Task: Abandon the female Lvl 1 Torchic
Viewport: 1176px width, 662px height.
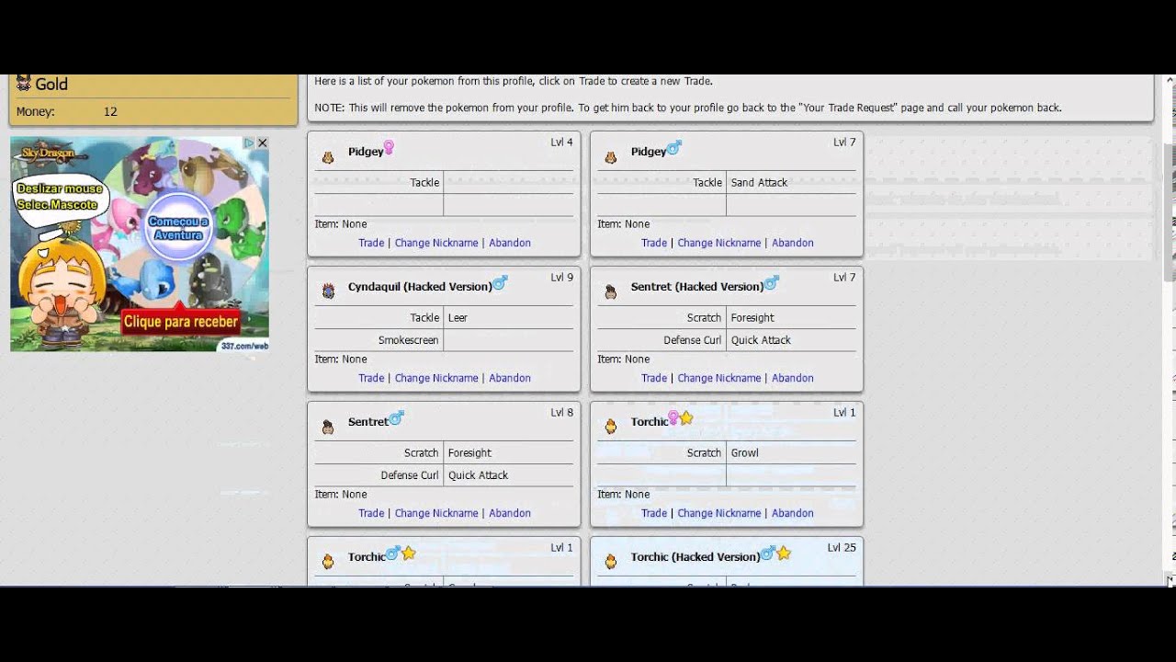Action: click(793, 513)
